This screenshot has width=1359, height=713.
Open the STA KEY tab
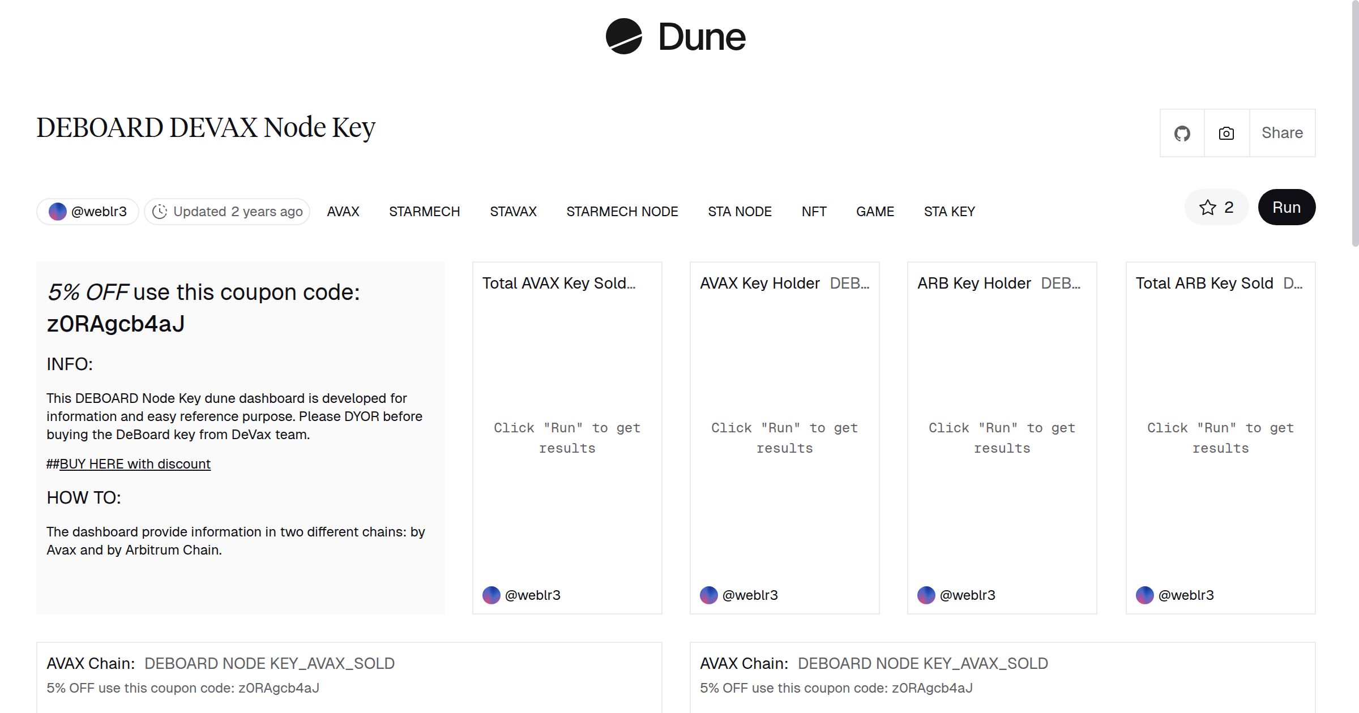950,211
